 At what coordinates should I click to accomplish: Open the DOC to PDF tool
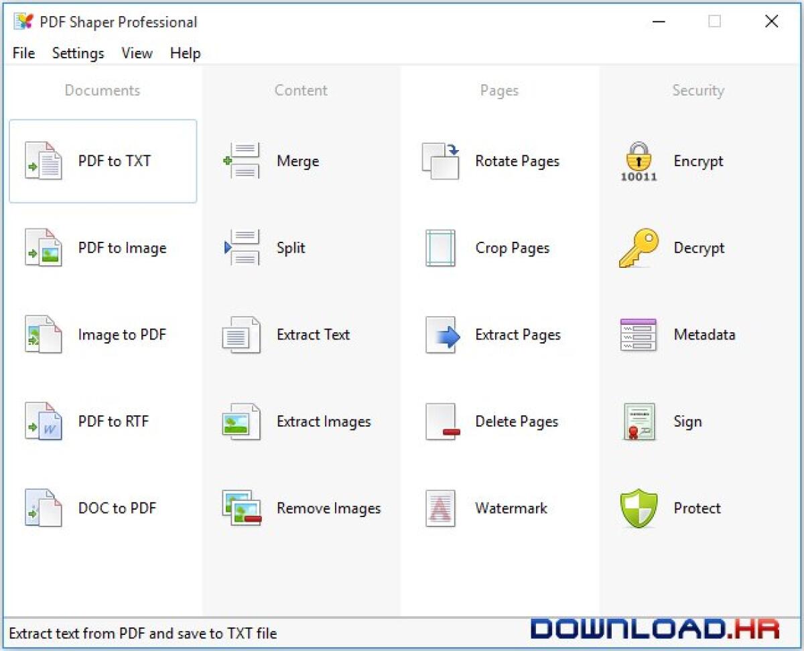coord(102,508)
